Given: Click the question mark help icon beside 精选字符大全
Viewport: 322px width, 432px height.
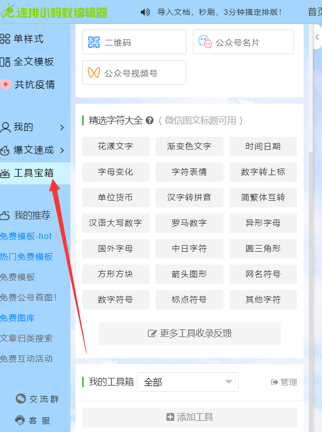Looking at the screenshot, I should pos(150,121).
